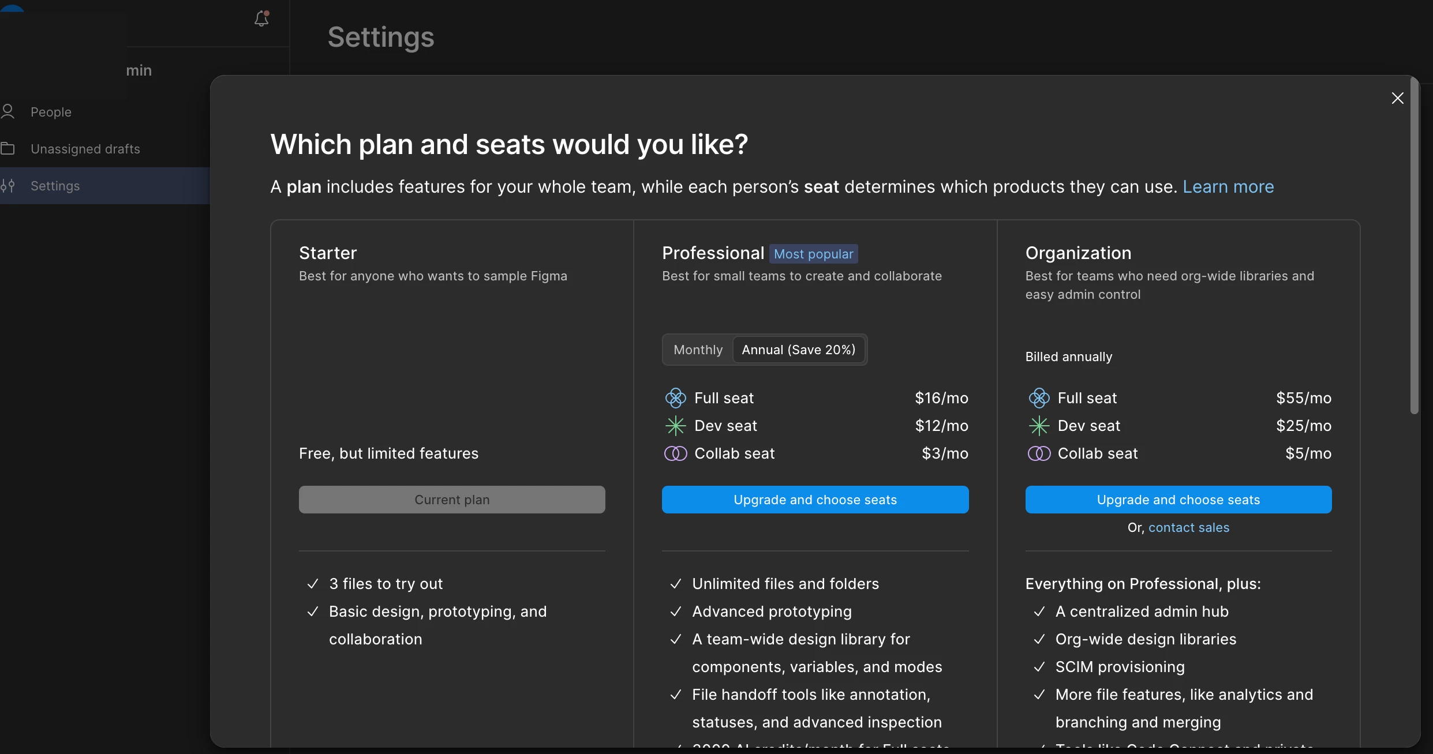The height and width of the screenshot is (754, 1433).
Task: Switch billing to Monthly
Action: point(698,350)
